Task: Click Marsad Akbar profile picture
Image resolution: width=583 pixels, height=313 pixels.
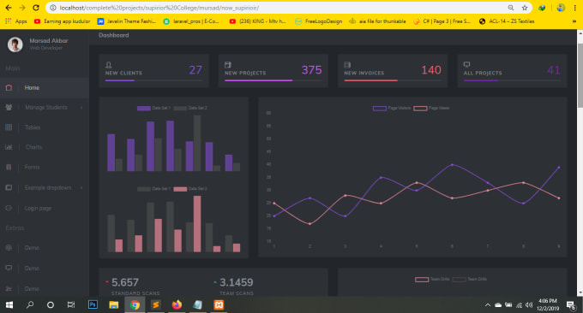Action: coord(15,44)
